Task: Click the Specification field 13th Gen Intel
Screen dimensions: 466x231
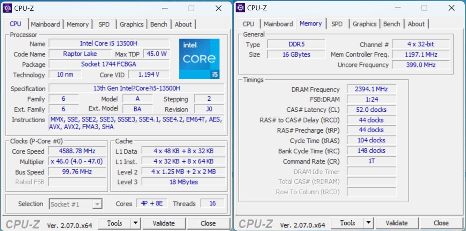Action: click(x=137, y=88)
